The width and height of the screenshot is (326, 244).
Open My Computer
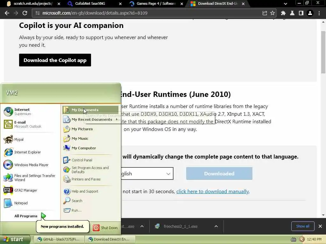click(91, 148)
